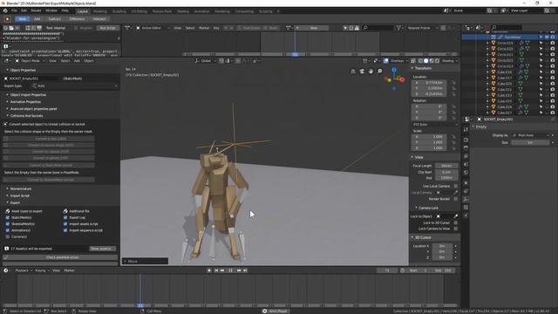Open the Help menu

[x=65, y=10]
